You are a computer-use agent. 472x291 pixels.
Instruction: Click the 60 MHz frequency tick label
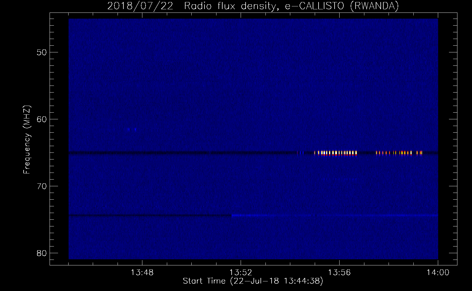tap(42, 119)
